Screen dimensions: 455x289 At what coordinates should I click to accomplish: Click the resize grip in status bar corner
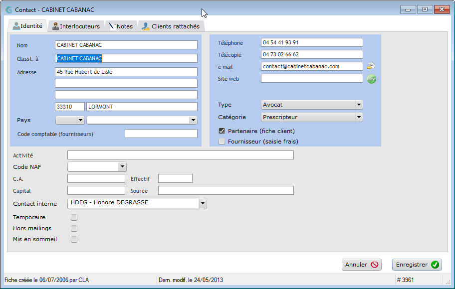tap(448, 281)
